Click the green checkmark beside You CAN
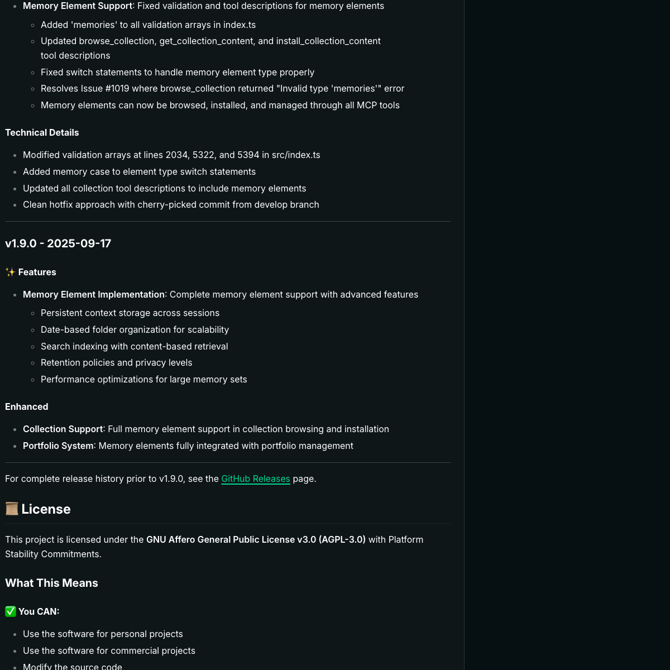670x670 pixels. [11, 612]
